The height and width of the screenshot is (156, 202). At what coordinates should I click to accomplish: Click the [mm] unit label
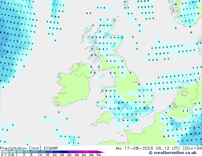(x=35, y=148)
